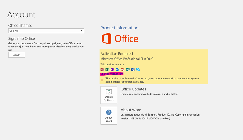Click the Skype for Business icon
Image resolution: width=243 pixels, height=140 pixels.
(x=138, y=70)
